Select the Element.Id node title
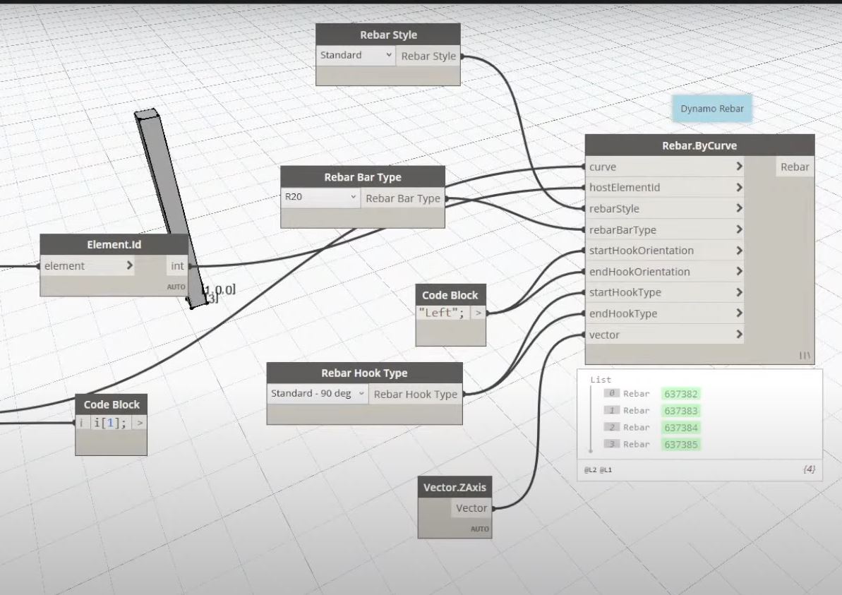 click(x=114, y=245)
